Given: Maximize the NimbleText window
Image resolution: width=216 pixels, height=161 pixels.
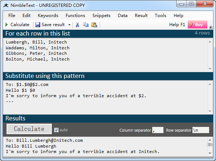Looking at the screenshot, I should coord(191,4).
